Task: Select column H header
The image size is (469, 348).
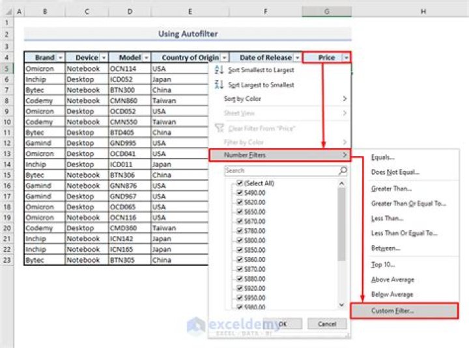Action: (x=423, y=12)
